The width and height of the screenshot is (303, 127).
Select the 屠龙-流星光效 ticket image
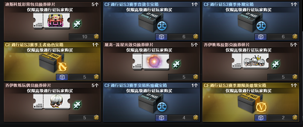[x=151, y=61]
